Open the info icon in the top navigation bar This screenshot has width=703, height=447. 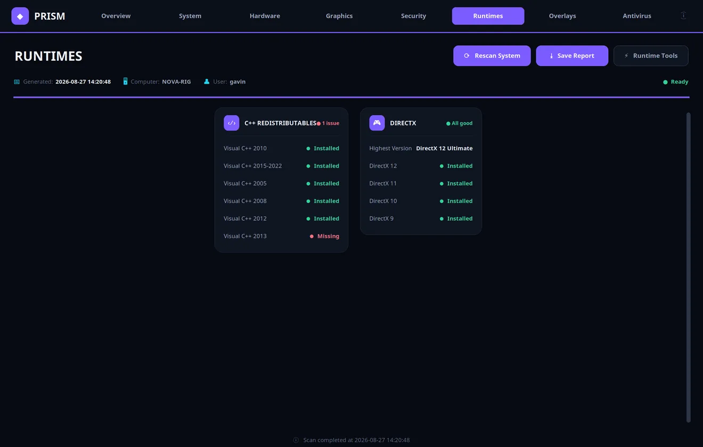pyautogui.click(x=683, y=15)
